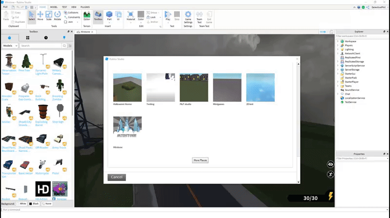Choose the P&T studio place thumbnail

[x=194, y=88]
